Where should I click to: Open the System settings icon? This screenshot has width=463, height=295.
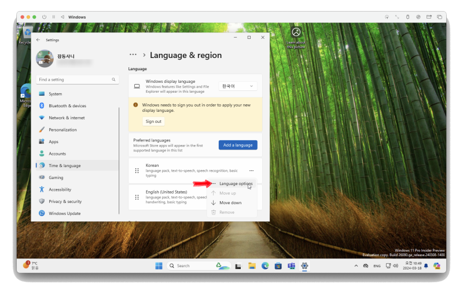tap(42, 94)
